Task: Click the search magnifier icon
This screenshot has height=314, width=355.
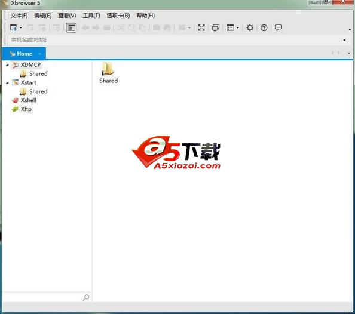Action: pyautogui.click(x=86, y=297)
